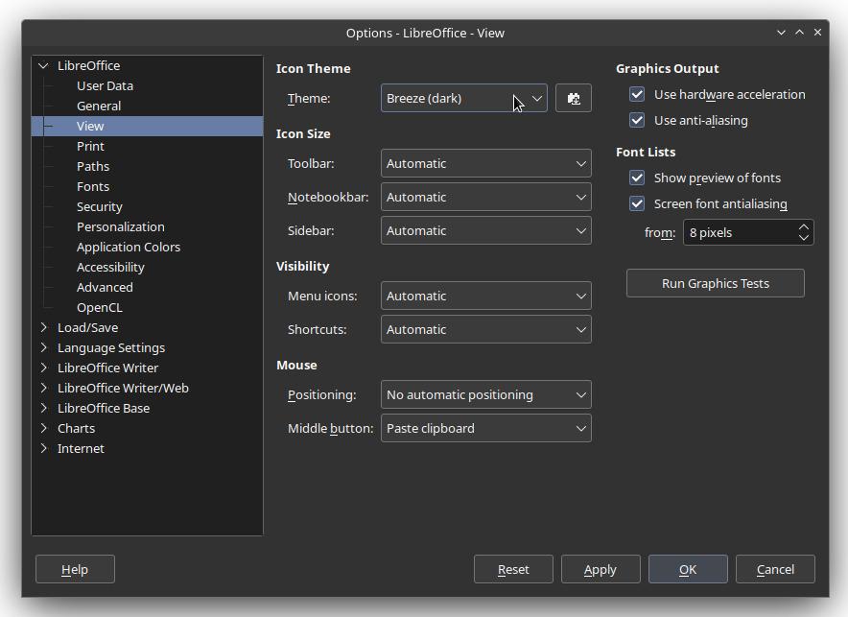
Task: Click the Help button
Action: pos(75,569)
